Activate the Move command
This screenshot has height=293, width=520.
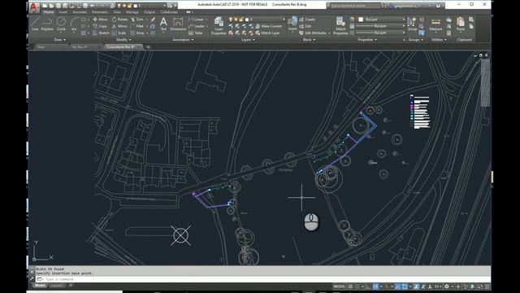coord(100,20)
